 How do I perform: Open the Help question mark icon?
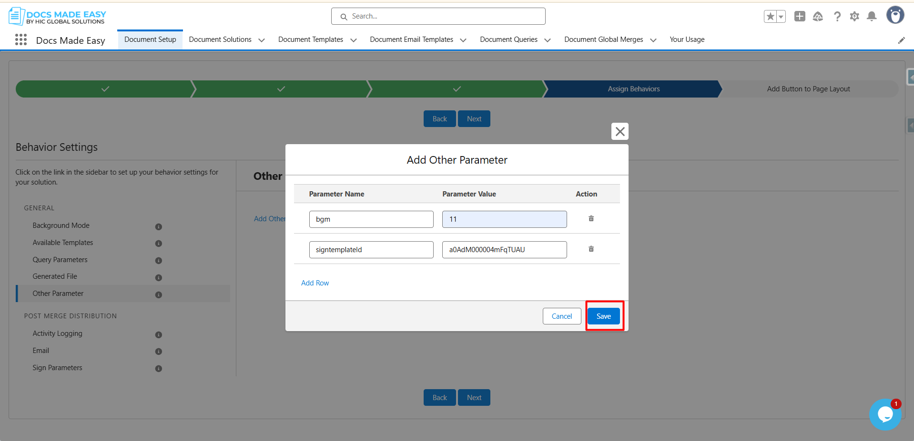(x=837, y=17)
